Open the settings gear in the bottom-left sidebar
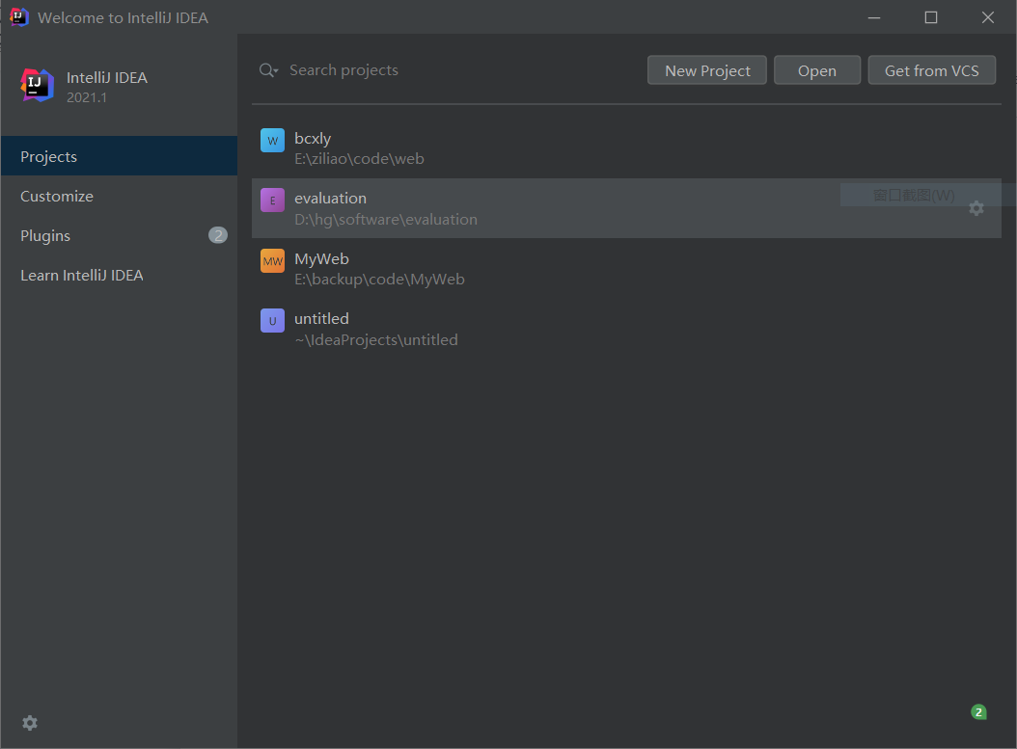Screen dimensions: 1017x749 pos(30,723)
